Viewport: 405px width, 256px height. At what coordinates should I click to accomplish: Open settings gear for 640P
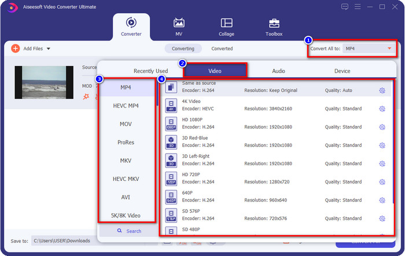pyautogui.click(x=382, y=201)
